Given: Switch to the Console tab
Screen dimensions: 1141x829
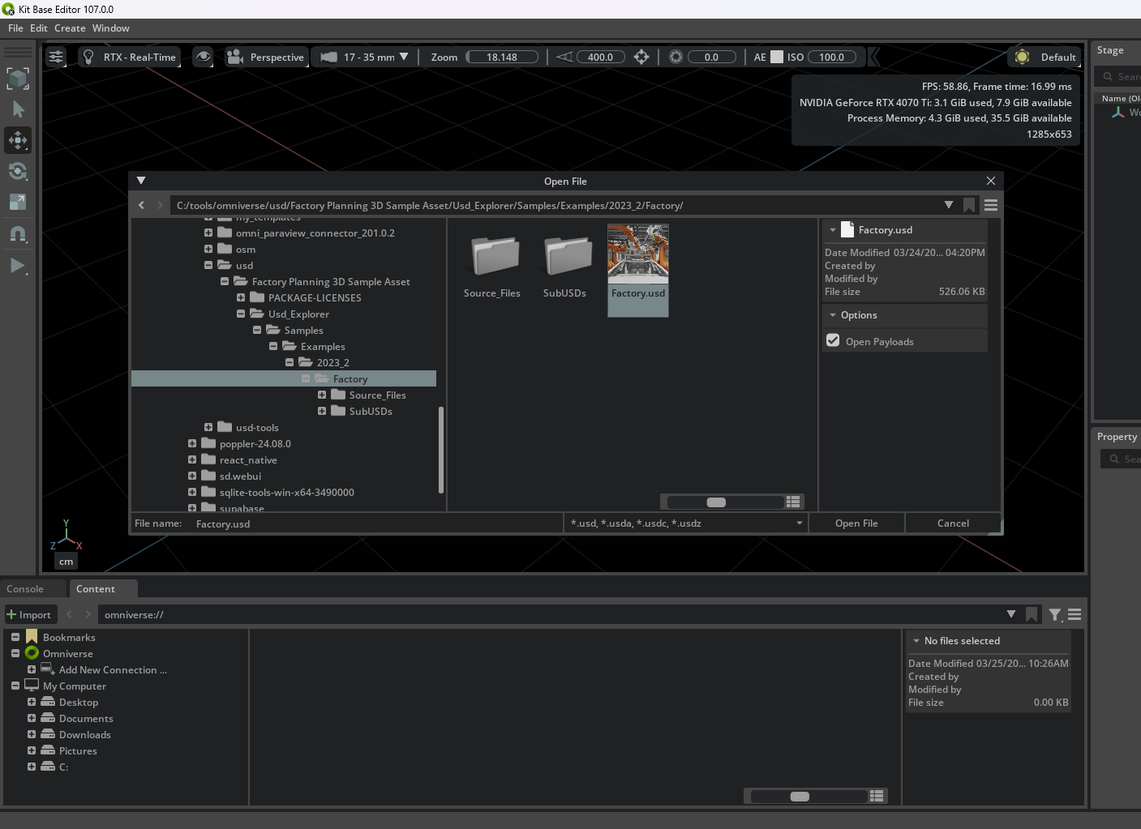Looking at the screenshot, I should pyautogui.click(x=24, y=588).
